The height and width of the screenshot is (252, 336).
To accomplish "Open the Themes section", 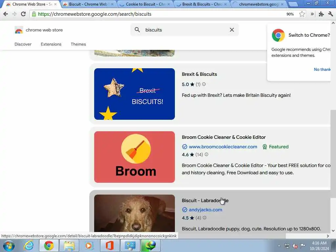I will click(78, 44).
